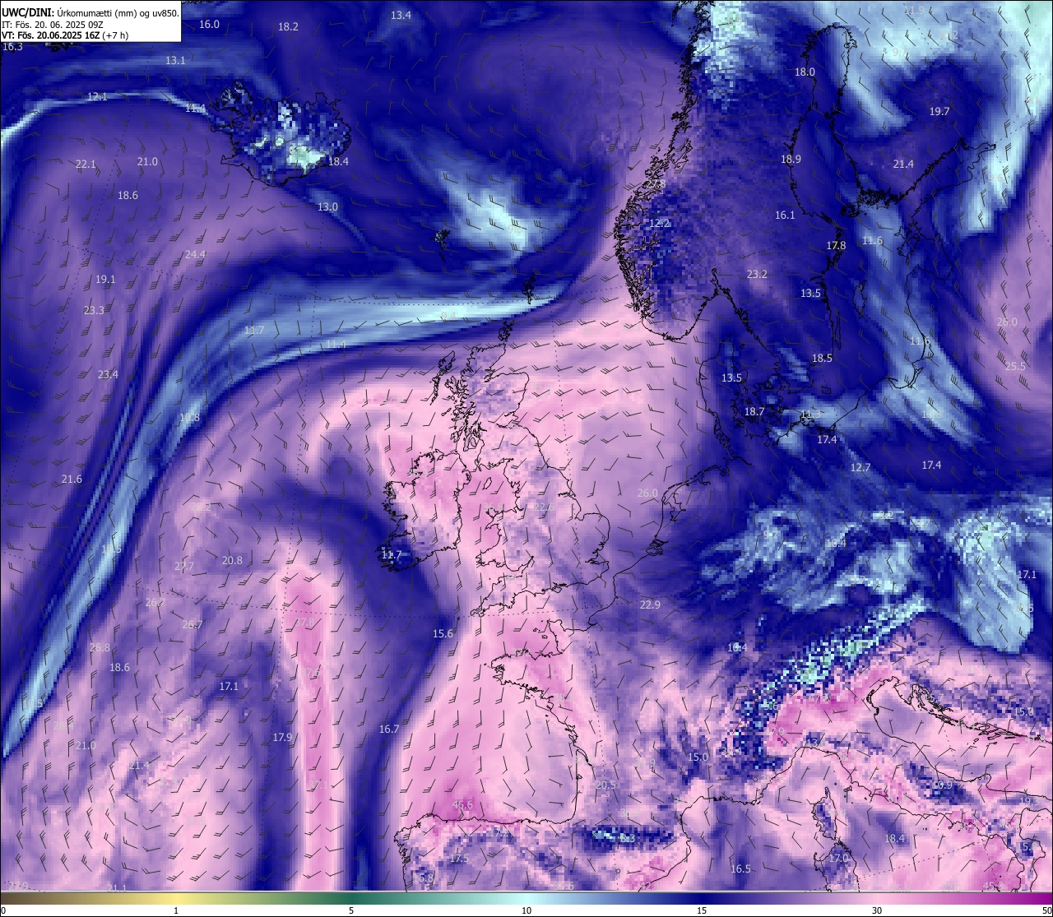The image size is (1053, 917).
Task: Click the map value 18.5
Action: click(822, 359)
